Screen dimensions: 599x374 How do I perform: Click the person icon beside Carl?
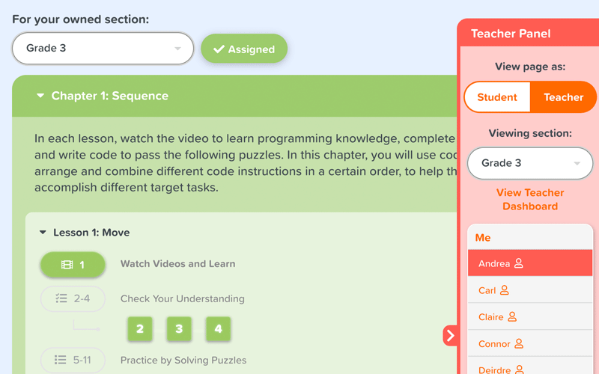505,290
